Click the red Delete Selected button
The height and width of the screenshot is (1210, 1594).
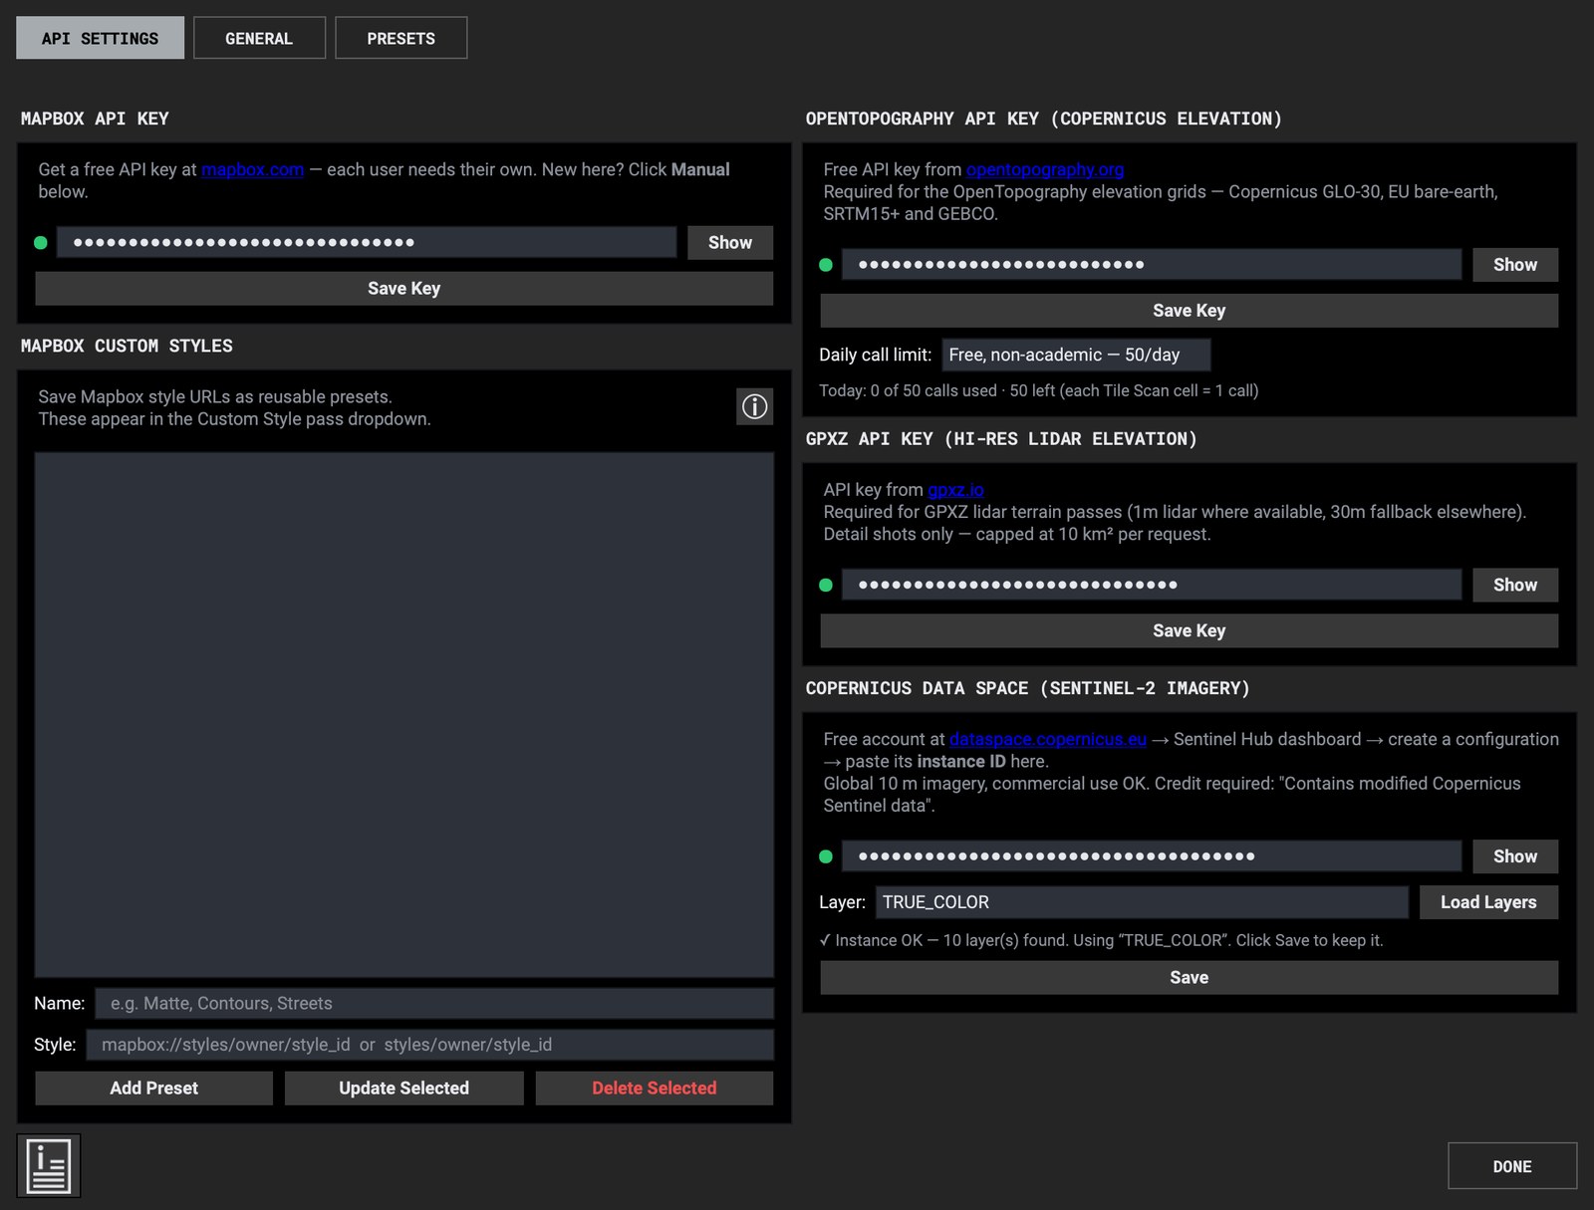(x=654, y=1089)
